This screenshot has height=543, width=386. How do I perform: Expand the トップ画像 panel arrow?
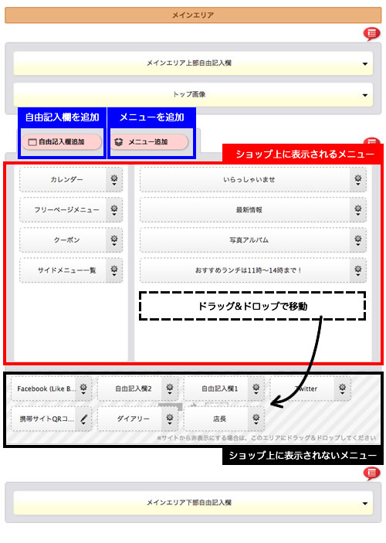[365, 95]
